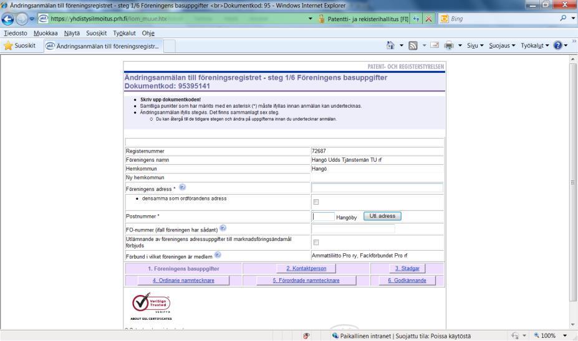Screen dimensions: 578x341
Task: Go to step 3. Stadgar
Action: (407, 269)
